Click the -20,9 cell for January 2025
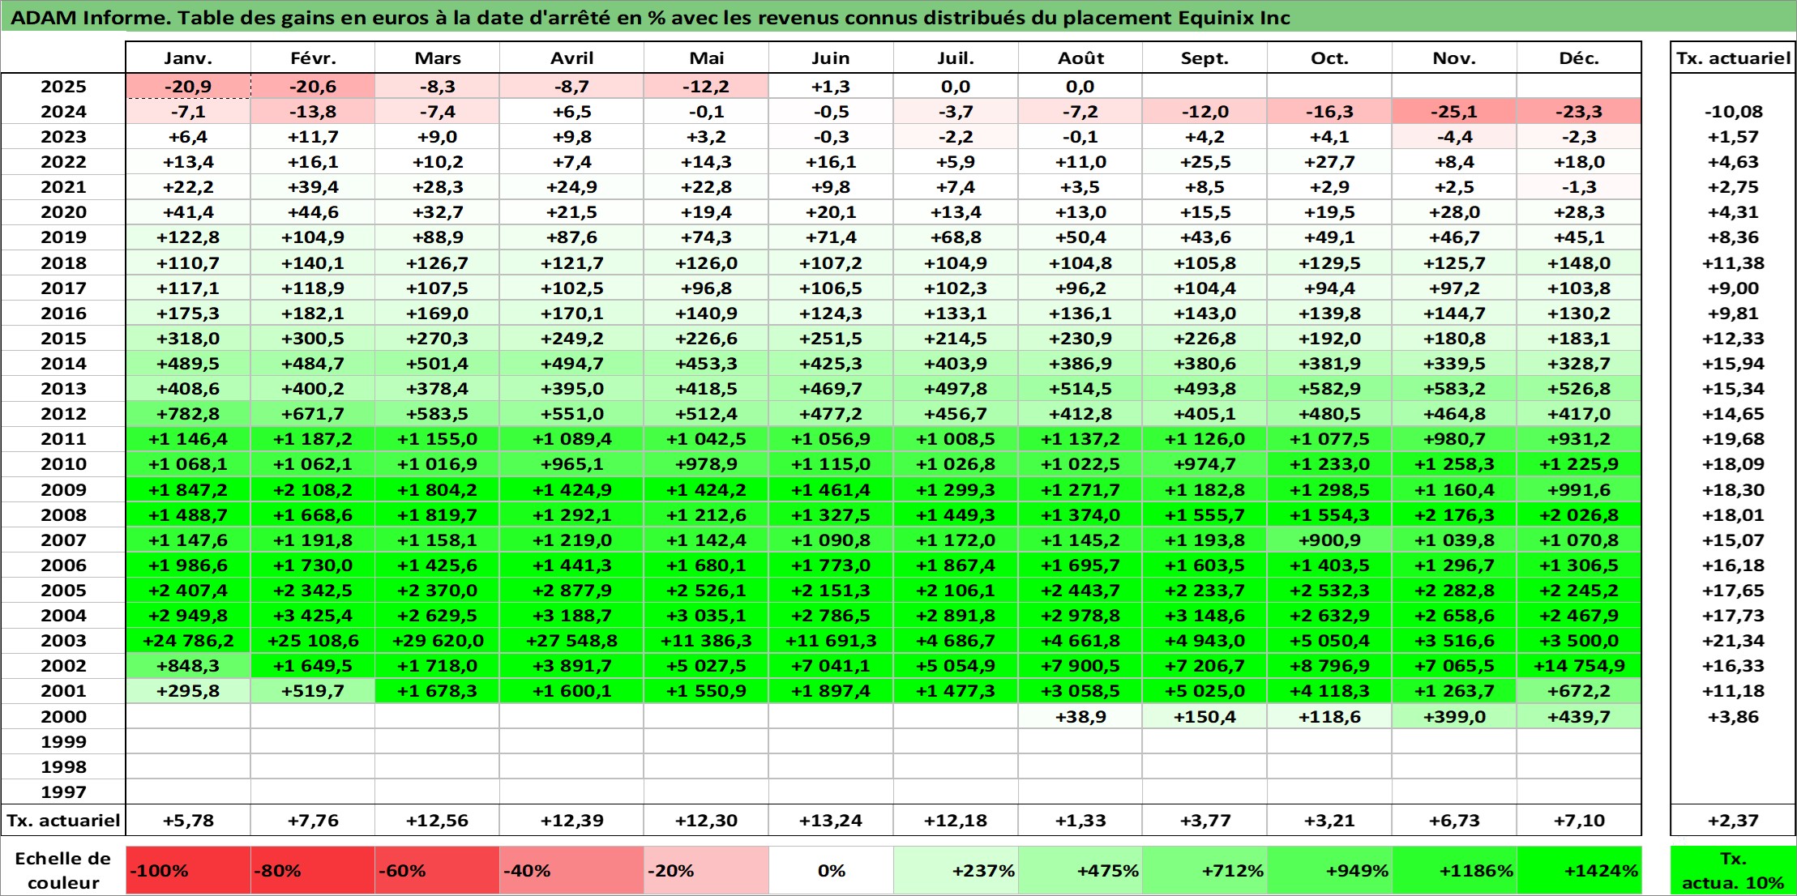The image size is (1797, 896). click(188, 87)
